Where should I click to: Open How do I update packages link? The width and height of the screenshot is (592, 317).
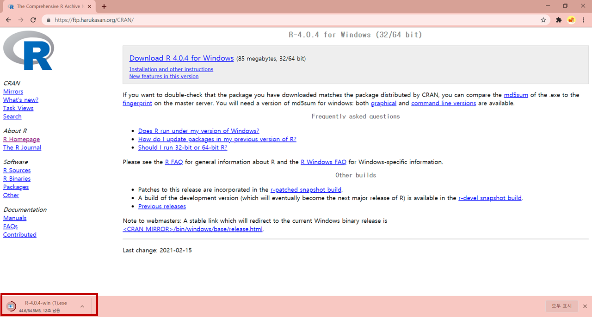pyautogui.click(x=217, y=139)
